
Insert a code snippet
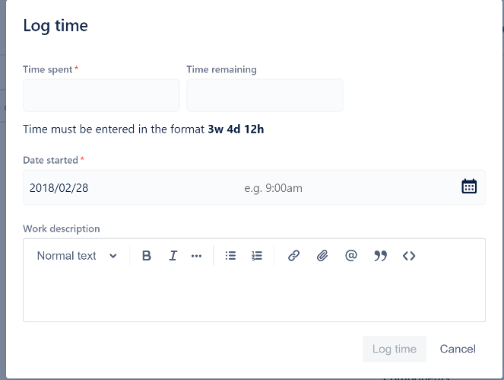(409, 256)
